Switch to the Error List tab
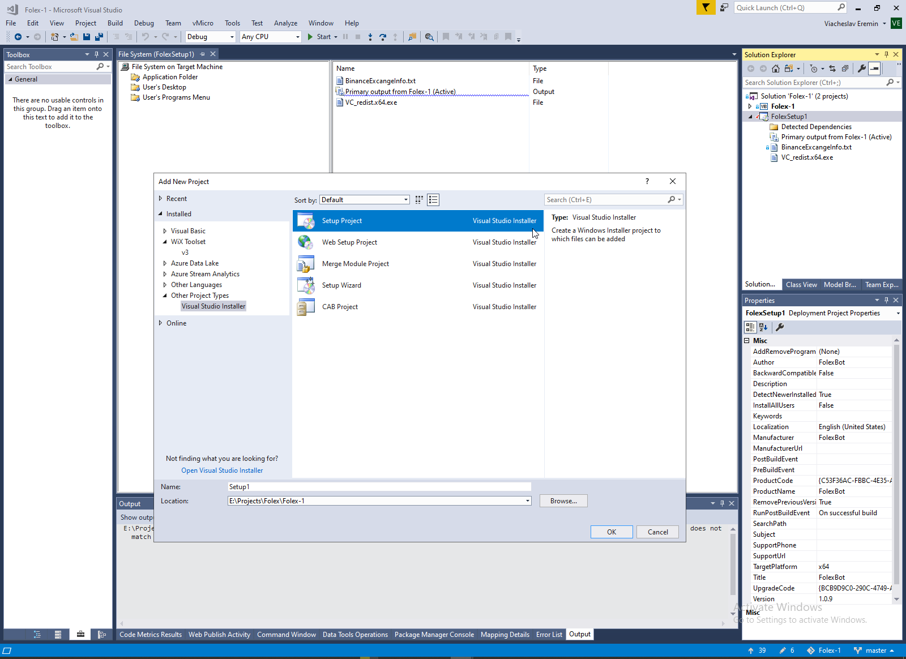This screenshot has width=906, height=659. 549,635
